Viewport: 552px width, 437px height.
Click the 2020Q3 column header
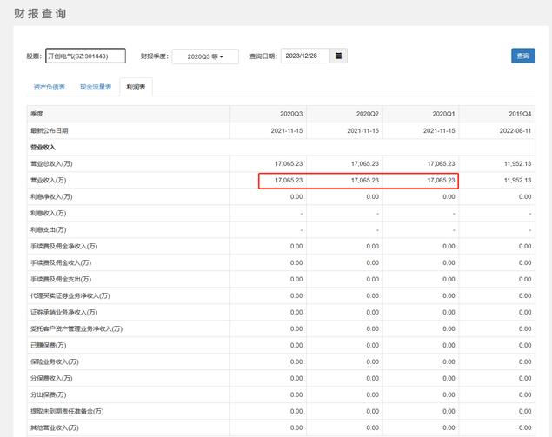tap(290, 114)
